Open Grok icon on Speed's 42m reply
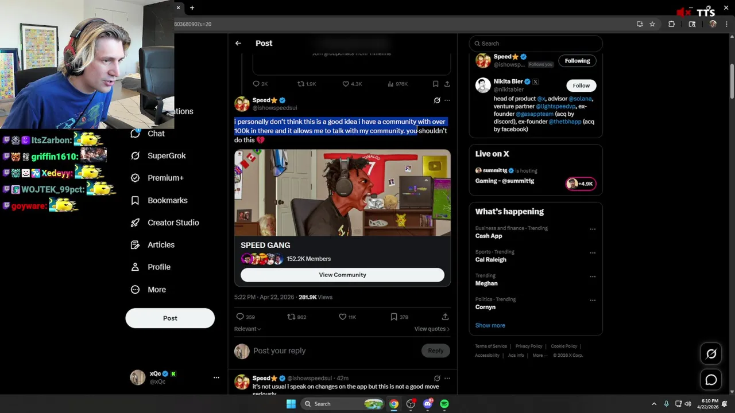This screenshot has width=735, height=413. point(437,378)
